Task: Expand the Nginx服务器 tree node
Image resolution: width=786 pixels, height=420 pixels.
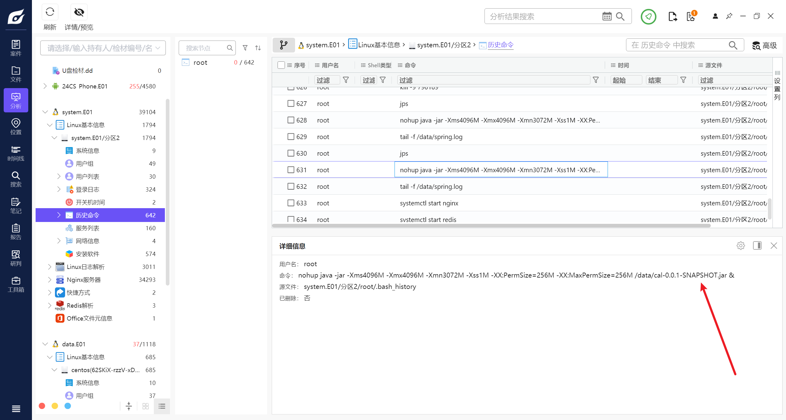Action: [x=50, y=280]
